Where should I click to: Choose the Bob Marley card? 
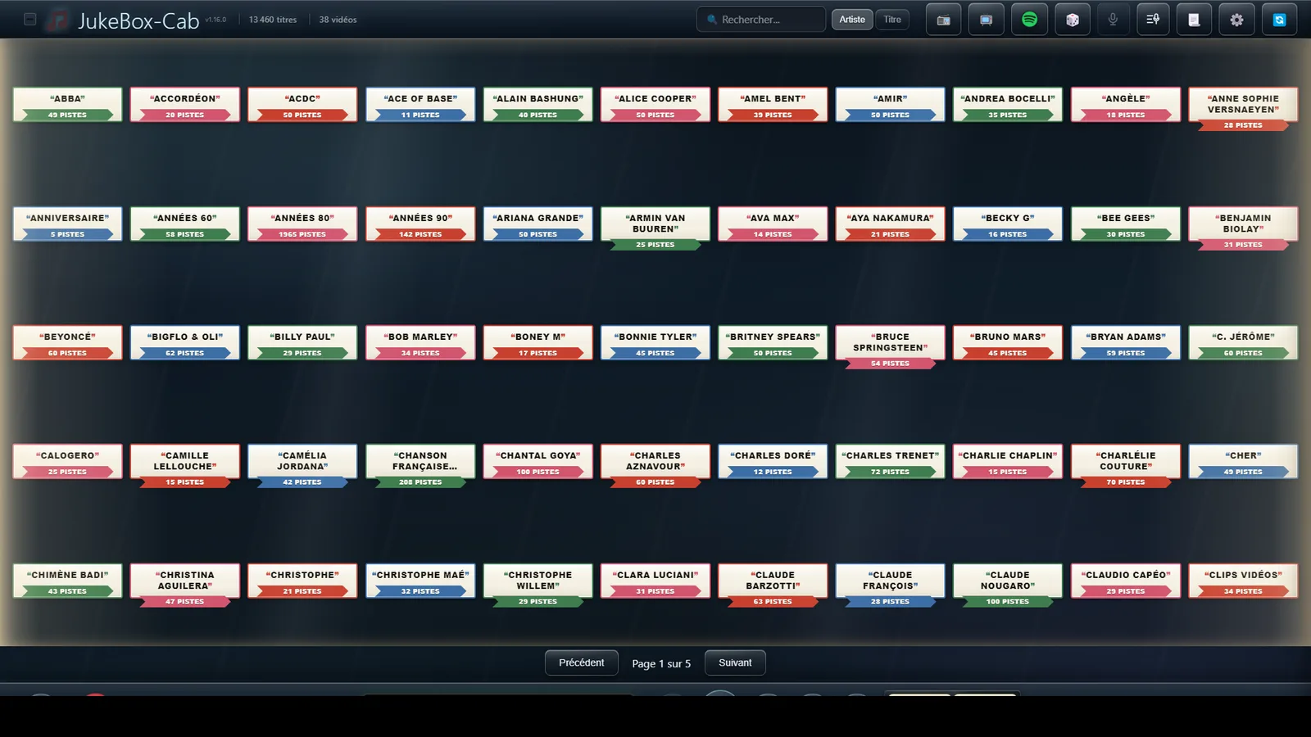420,343
